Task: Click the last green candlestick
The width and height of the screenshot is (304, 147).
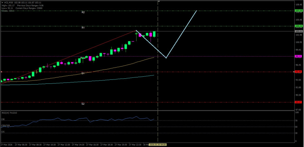Action: pyautogui.click(x=154, y=34)
